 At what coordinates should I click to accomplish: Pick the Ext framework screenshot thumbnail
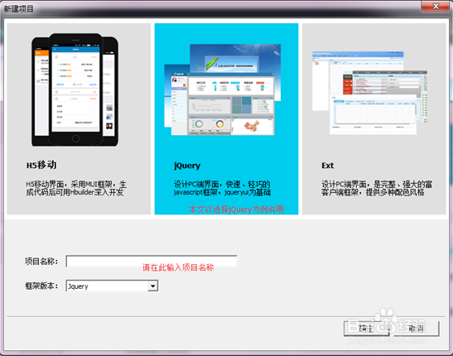[369, 93]
